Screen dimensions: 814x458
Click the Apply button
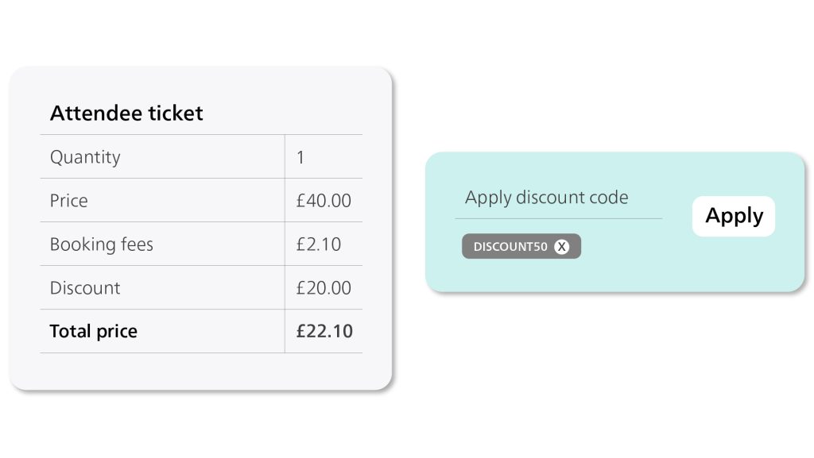click(734, 216)
